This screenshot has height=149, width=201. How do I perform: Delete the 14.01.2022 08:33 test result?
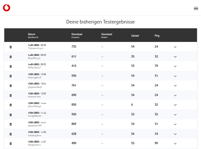(x=11, y=66)
